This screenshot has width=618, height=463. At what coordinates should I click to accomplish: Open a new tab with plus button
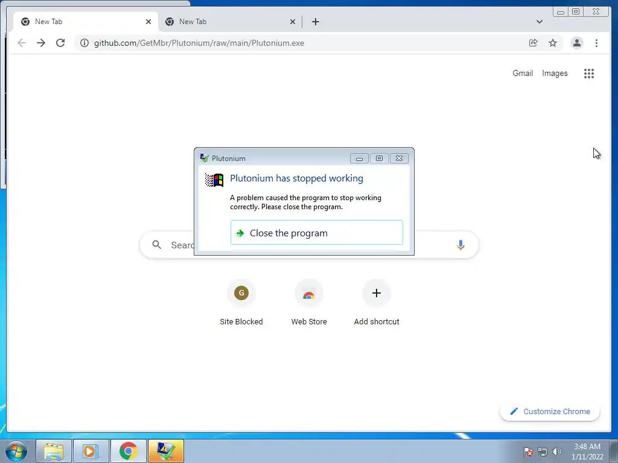pyautogui.click(x=315, y=22)
